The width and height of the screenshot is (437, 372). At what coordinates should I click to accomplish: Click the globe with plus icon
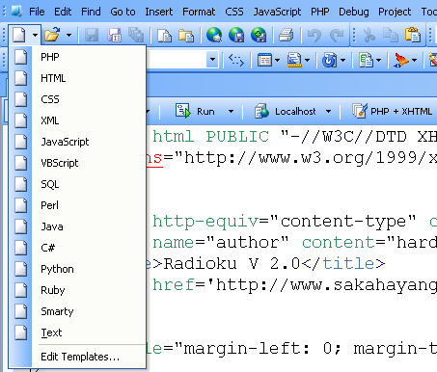(259, 35)
